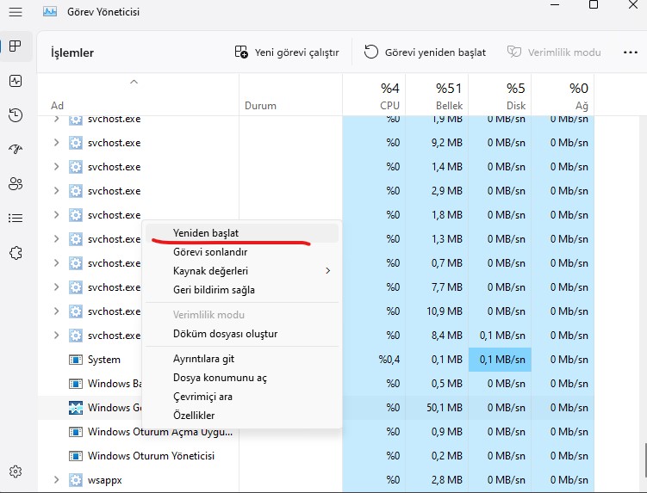
Task: Expand svchost.exe row using 0,7 MB
Action: [57, 263]
